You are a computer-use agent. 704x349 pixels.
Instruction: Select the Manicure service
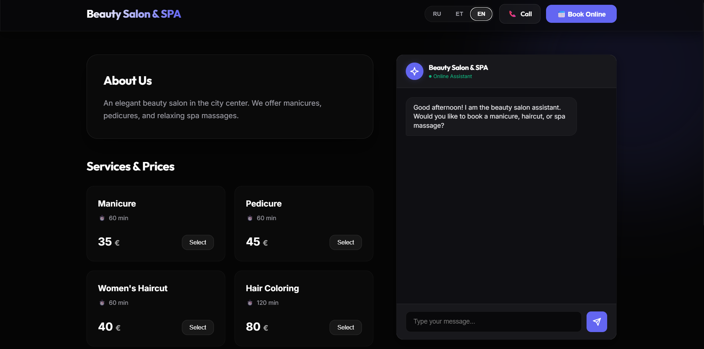point(198,242)
